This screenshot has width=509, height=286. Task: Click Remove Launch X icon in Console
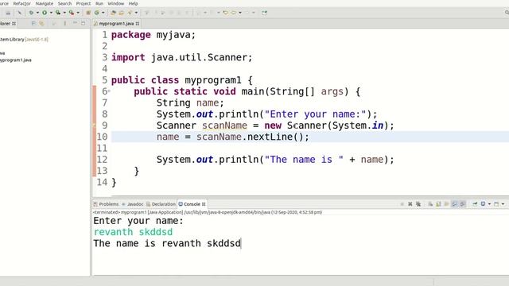[x=410, y=204]
